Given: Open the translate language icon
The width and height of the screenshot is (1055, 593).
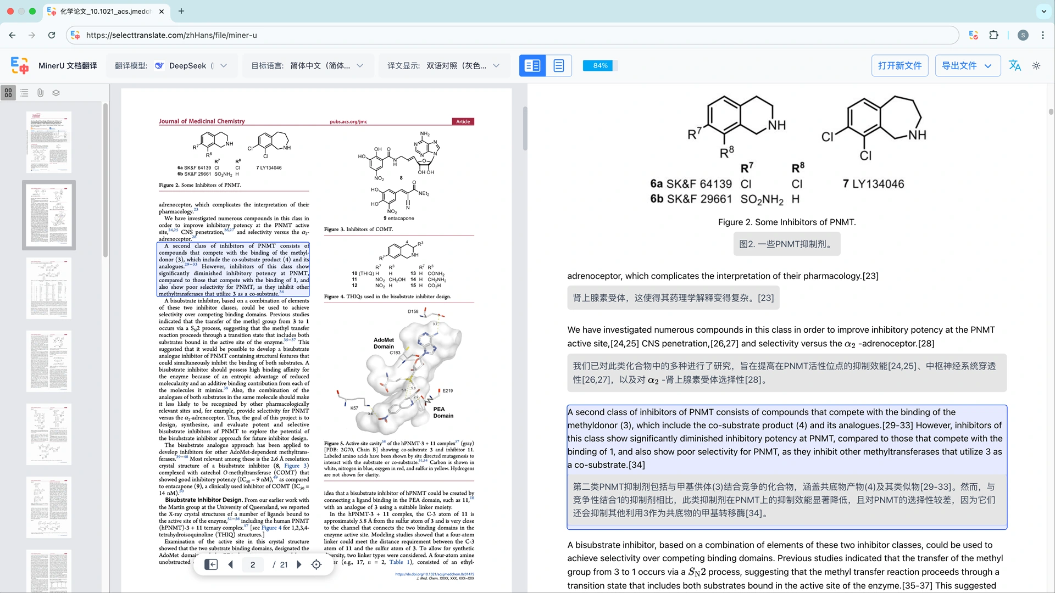Looking at the screenshot, I should point(1015,65).
